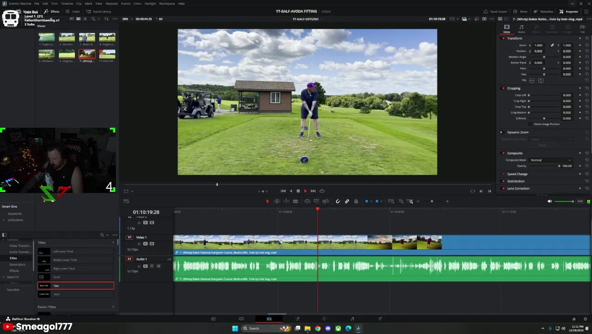Toggle linked selection chain icon
This screenshot has height=334, width=592.
click(347, 201)
